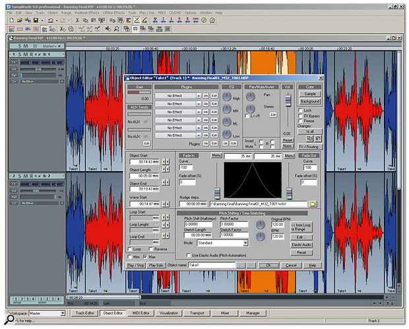Click the Fade In curve slider handle

[x=217, y=194]
